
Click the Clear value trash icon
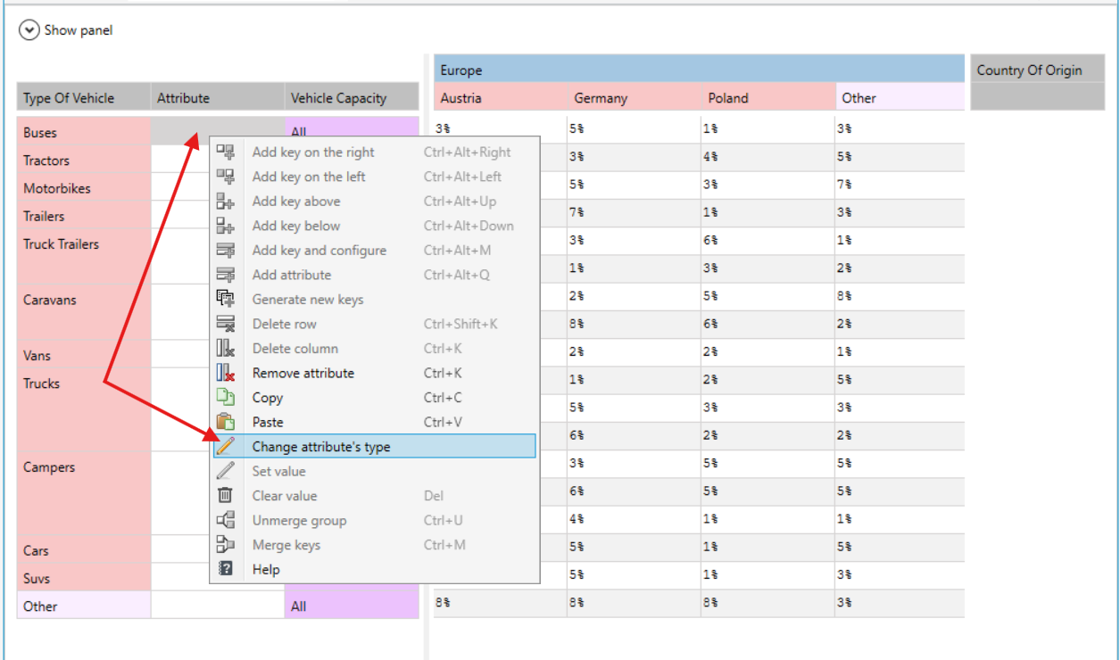tap(226, 496)
